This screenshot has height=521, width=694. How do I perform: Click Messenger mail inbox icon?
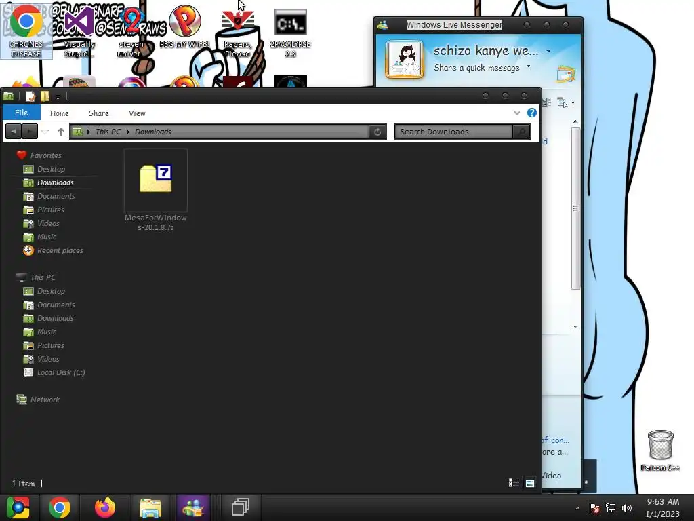click(566, 75)
